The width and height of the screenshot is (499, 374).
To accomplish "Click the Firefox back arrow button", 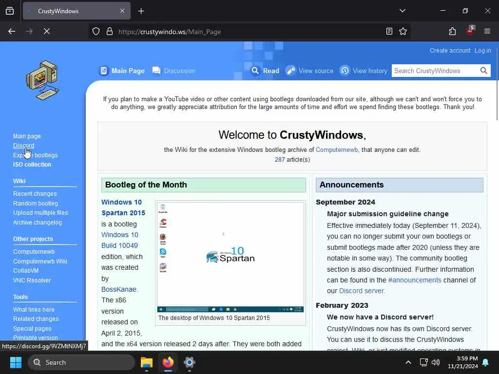I will coord(12,31).
